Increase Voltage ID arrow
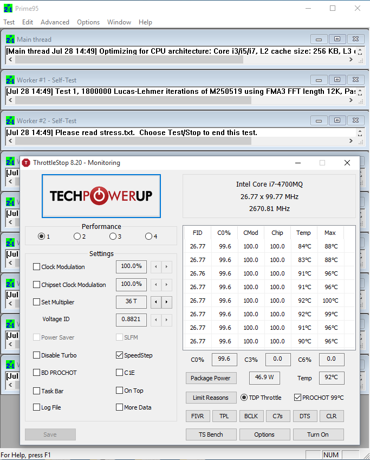This screenshot has height=460, width=370. coord(166,320)
